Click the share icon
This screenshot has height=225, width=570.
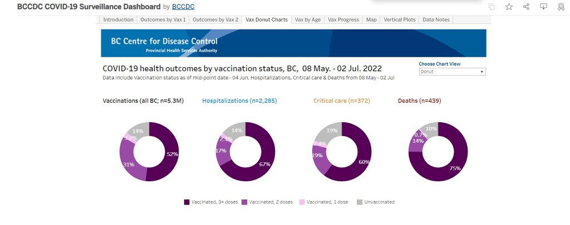point(527,7)
